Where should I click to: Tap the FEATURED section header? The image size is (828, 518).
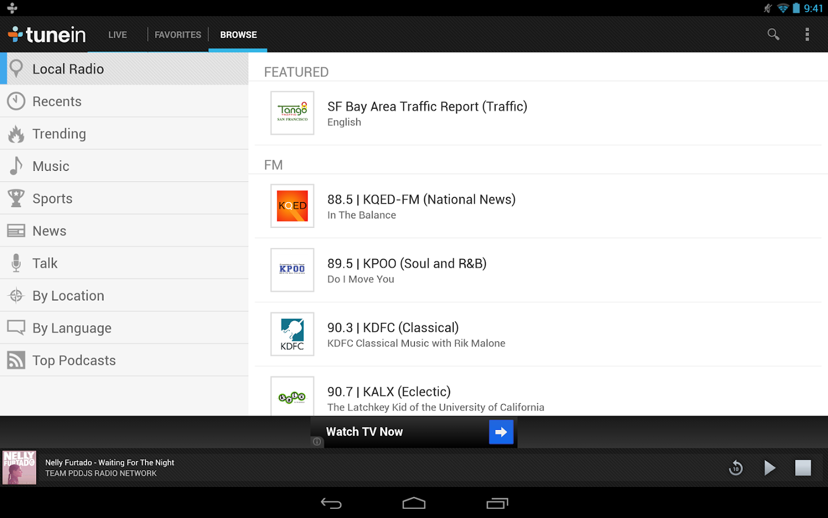297,72
